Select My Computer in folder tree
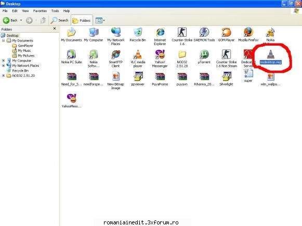Image resolution: width=302 pixels, height=226 pixels. click(x=22, y=61)
